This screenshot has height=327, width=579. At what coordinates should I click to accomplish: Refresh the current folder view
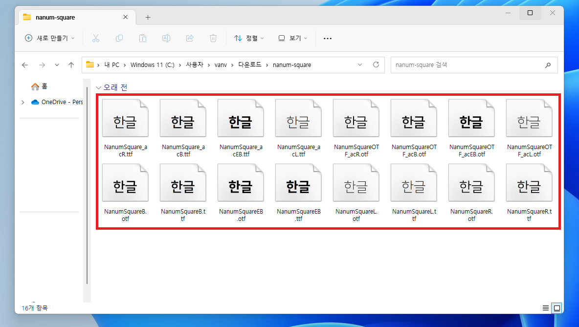pos(376,65)
